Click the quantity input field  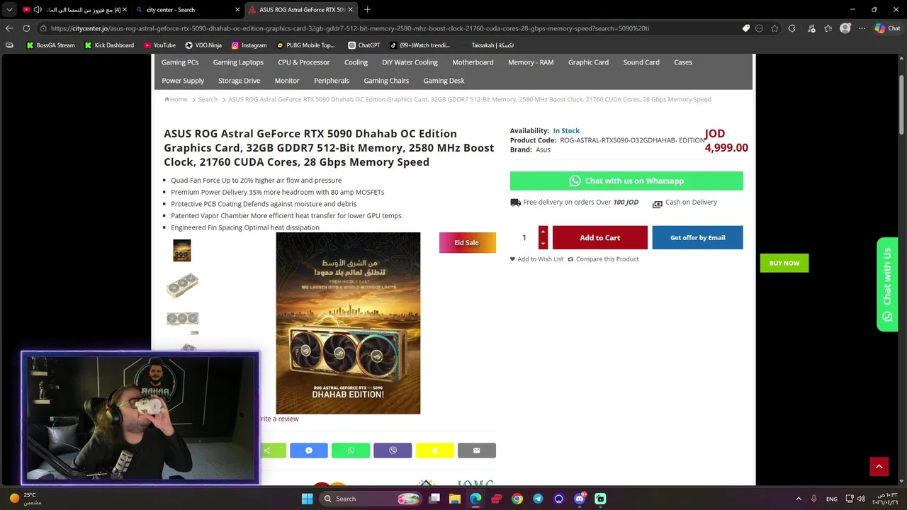click(x=524, y=238)
